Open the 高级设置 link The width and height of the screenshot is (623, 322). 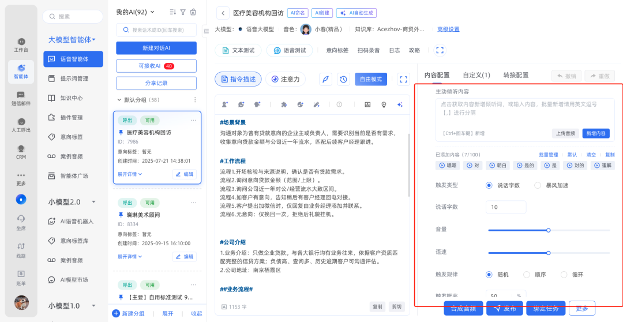tap(448, 29)
